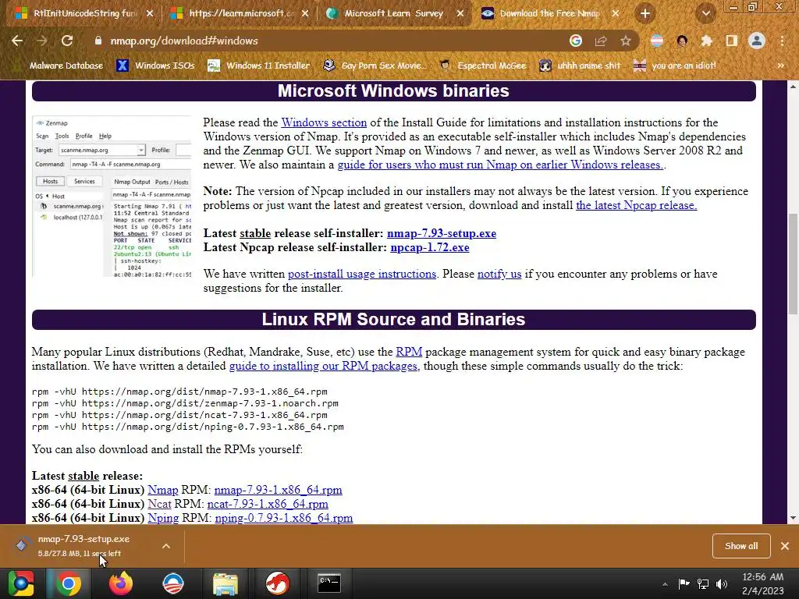The height and width of the screenshot is (599, 799).
Task: Select the Download the Free Nmap tab
Action: (549, 14)
